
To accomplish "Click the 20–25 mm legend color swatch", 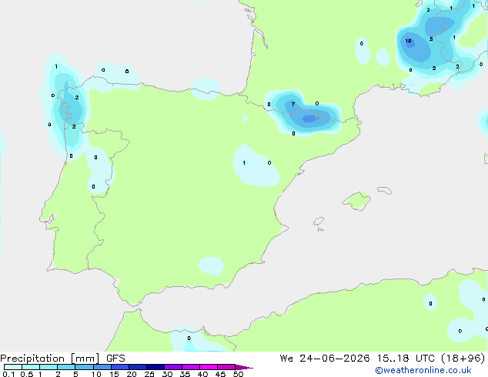I will click(138, 367).
